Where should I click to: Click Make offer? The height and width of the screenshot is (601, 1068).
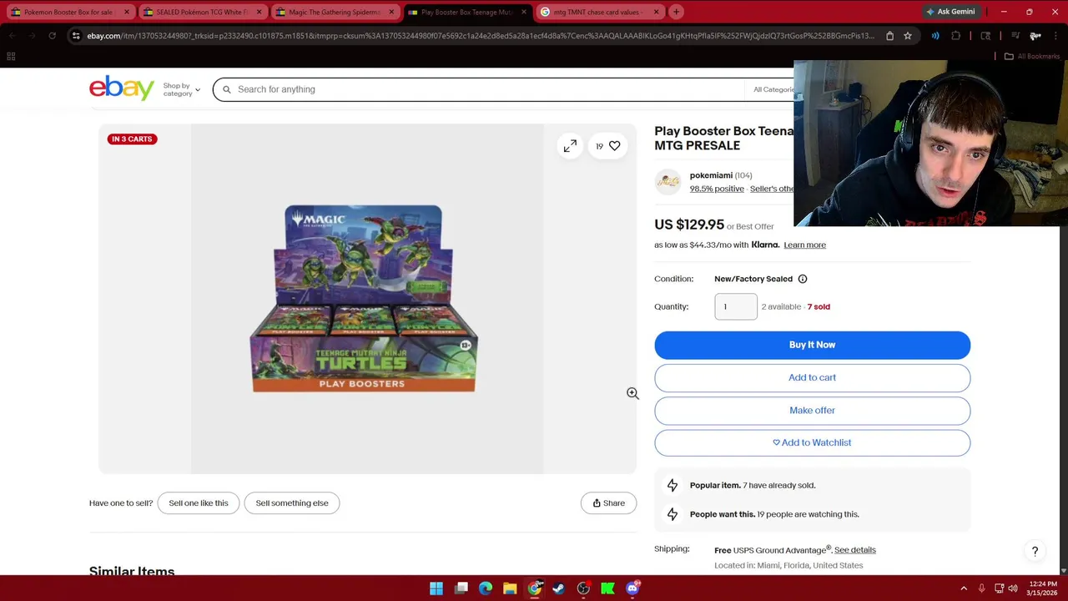click(812, 410)
